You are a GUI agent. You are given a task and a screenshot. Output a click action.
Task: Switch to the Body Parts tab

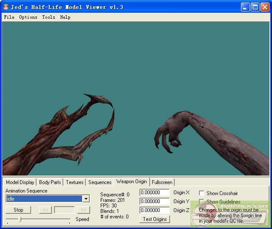click(50, 182)
